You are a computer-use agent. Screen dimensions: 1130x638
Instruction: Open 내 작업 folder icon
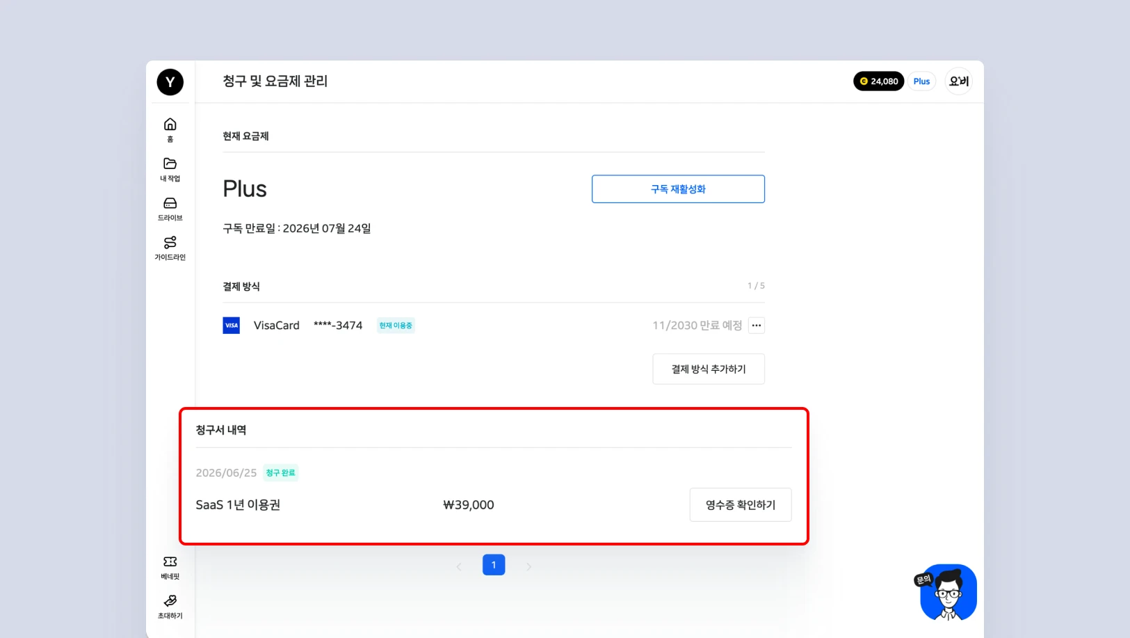click(x=170, y=164)
